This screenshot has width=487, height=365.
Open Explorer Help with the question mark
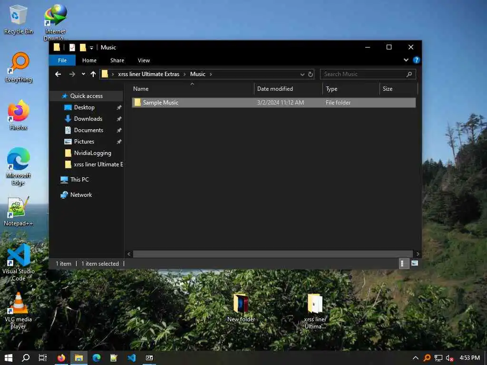click(x=416, y=60)
